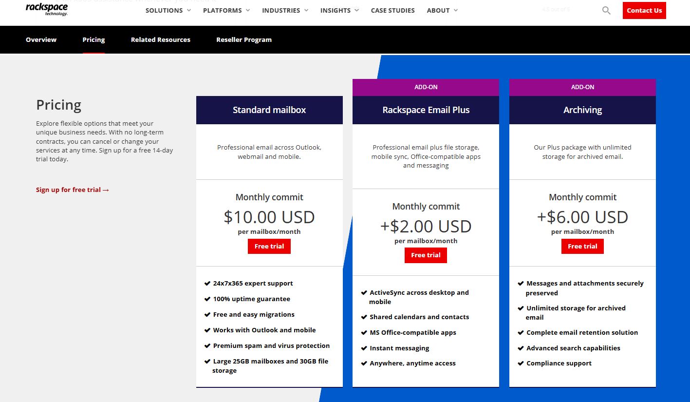Viewport: 690px width, 402px height.
Task: Start Free trial for Rackspace Email Plus
Action: 425,255
